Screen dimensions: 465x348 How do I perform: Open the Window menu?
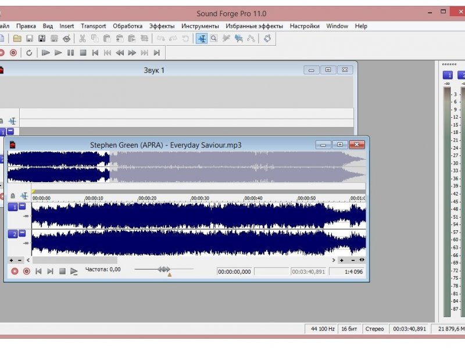(x=337, y=26)
